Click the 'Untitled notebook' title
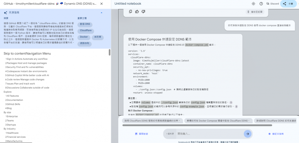Viewport: 299px width, 143px height. click(128, 3)
